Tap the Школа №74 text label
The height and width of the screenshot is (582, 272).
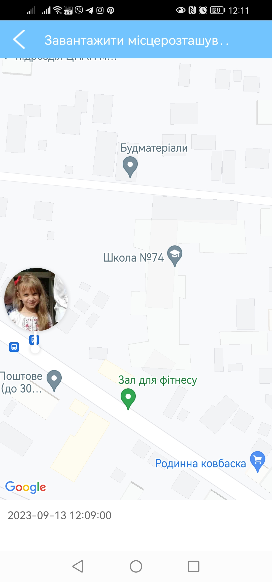133,258
